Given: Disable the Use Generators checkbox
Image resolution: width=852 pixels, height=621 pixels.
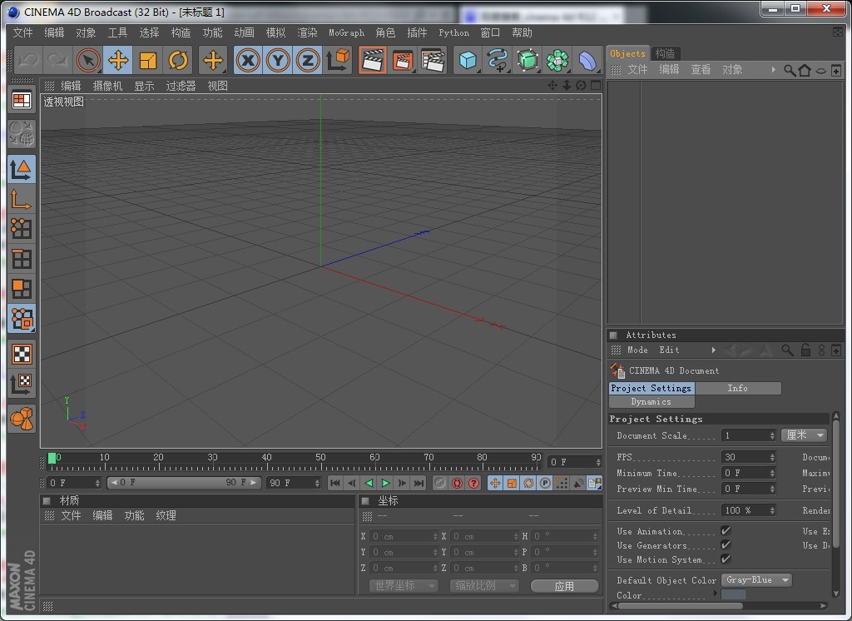Looking at the screenshot, I should 725,545.
